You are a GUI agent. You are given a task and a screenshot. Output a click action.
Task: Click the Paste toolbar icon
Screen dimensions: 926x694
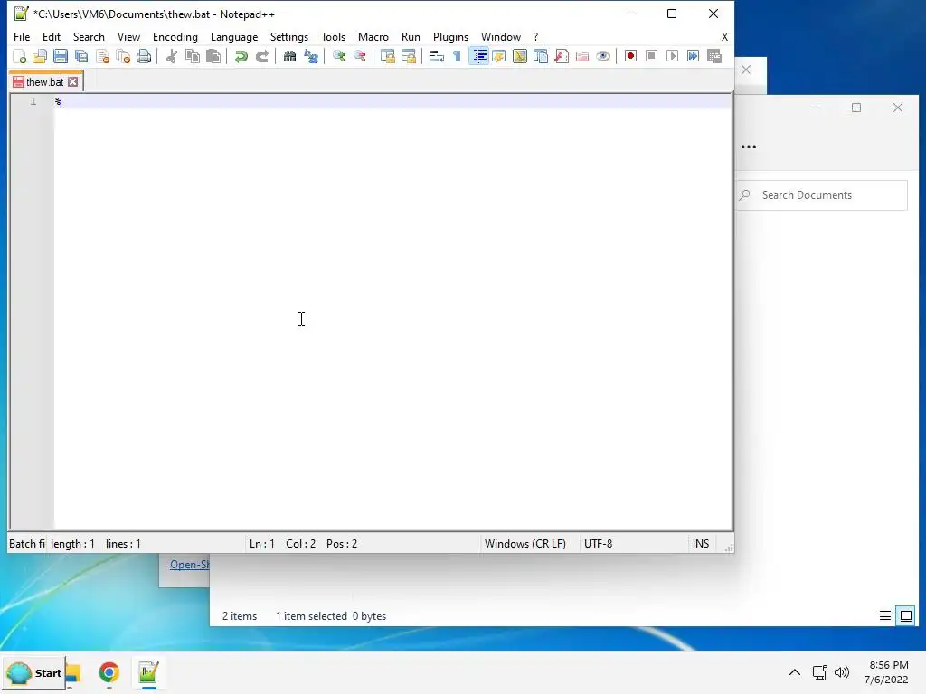pos(213,56)
